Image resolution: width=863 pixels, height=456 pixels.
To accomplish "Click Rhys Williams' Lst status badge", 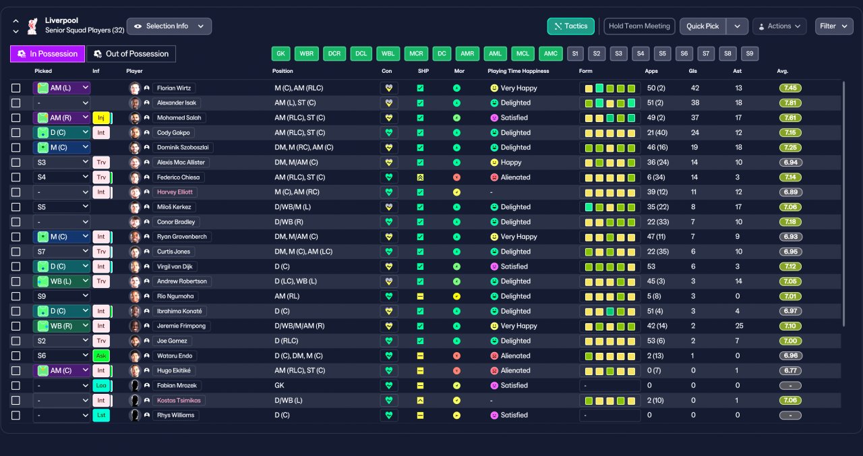I will click(x=101, y=415).
